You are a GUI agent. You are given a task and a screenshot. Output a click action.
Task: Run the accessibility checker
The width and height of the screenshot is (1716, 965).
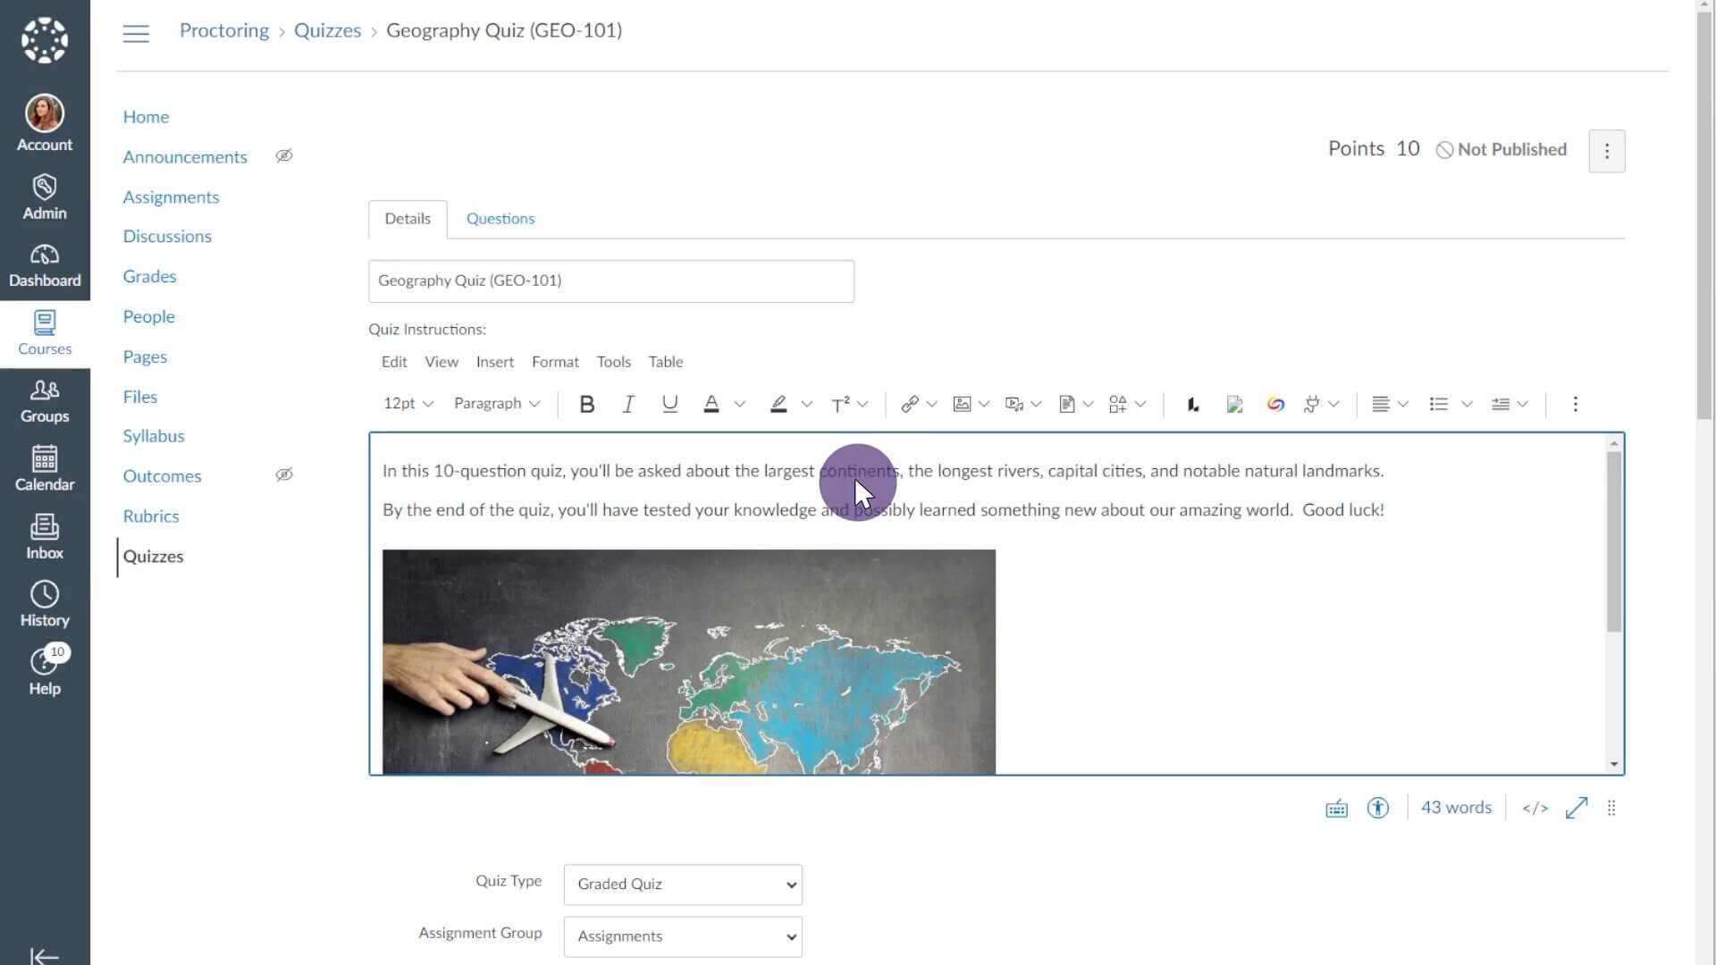(x=1377, y=807)
